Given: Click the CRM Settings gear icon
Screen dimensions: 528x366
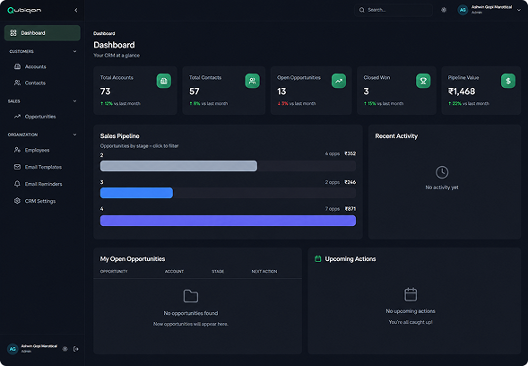Looking at the screenshot, I should click(17, 201).
